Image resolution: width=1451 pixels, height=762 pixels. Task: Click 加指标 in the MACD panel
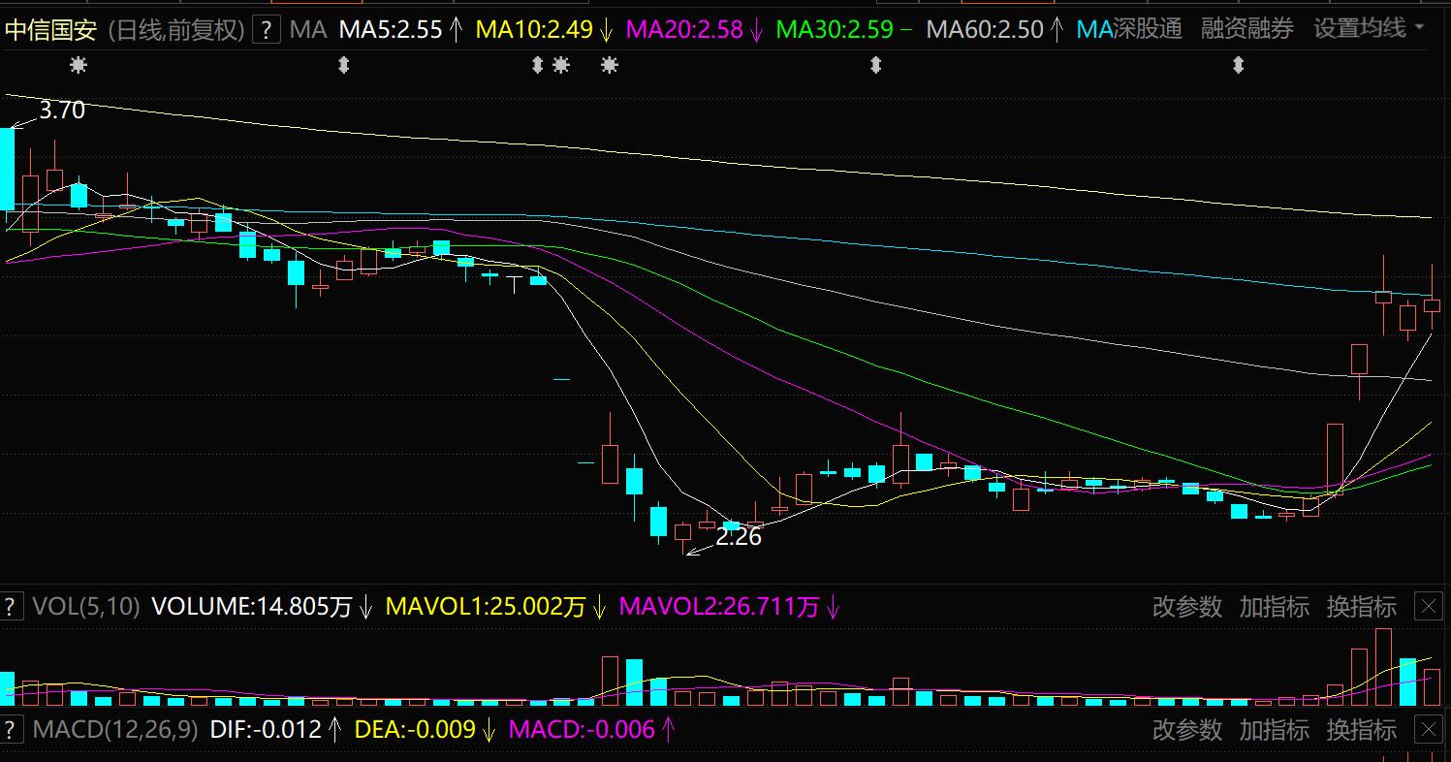tap(1275, 729)
